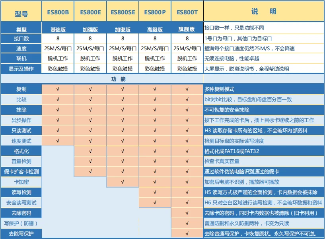Click the ES800T checkmark in 去除密码 row
This screenshot has height=239, width=325.
pyautogui.click(x=187, y=213)
